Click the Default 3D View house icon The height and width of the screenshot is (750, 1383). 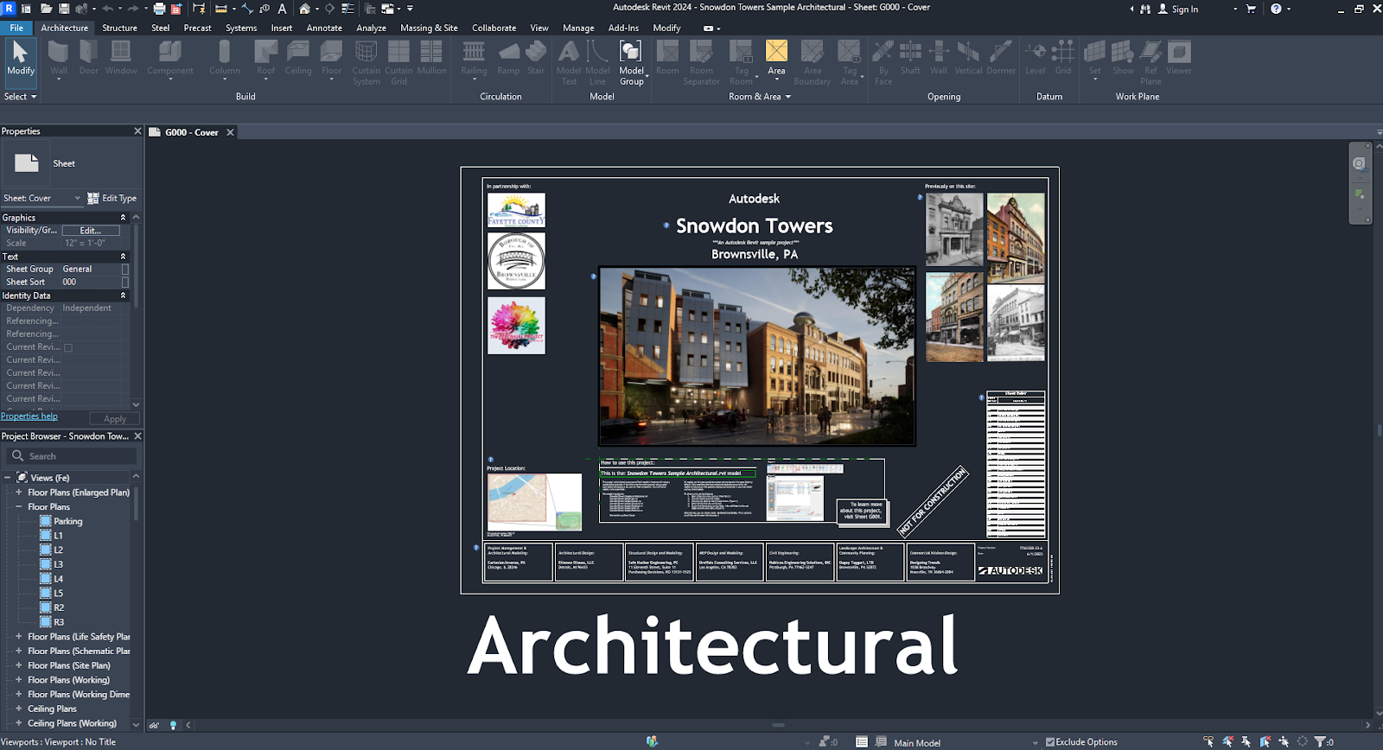click(x=305, y=9)
